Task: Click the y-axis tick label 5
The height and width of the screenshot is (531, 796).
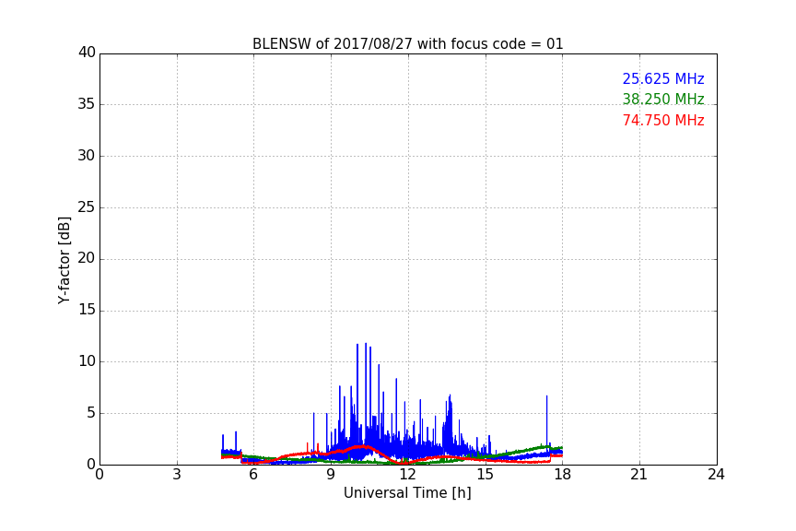Action: [x=91, y=413]
